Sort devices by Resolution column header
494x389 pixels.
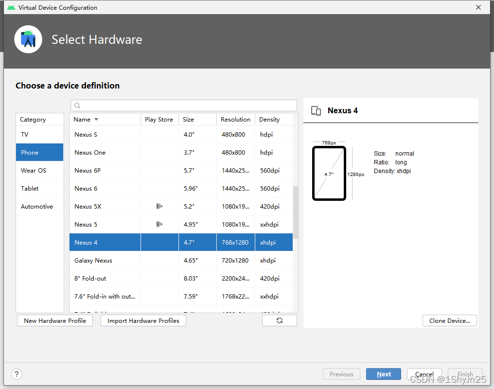[236, 120]
